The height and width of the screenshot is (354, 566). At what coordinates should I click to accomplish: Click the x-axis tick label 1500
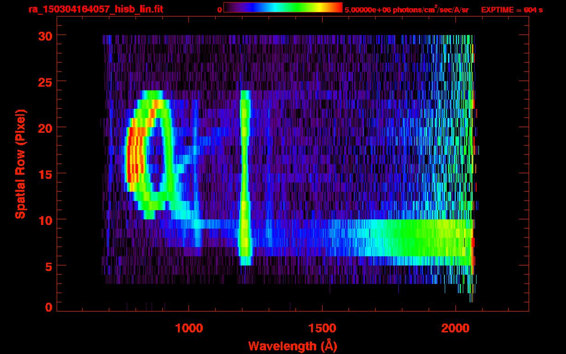click(322, 328)
